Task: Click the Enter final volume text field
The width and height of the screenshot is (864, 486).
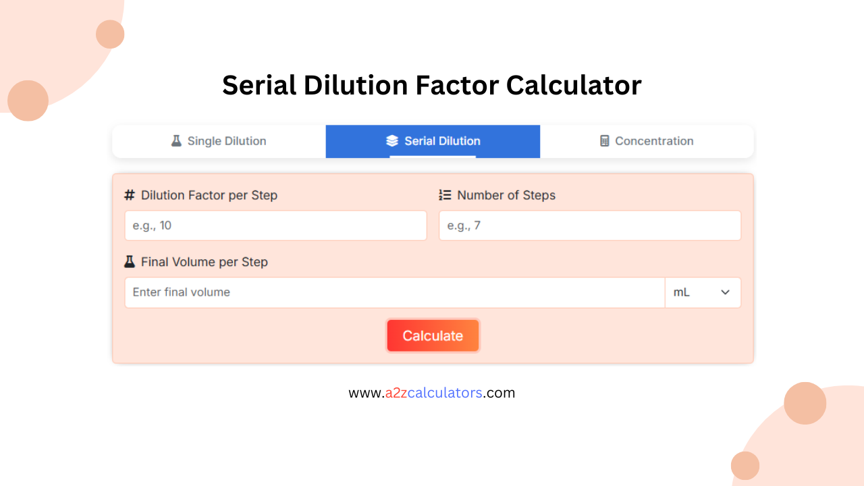Action: point(395,292)
